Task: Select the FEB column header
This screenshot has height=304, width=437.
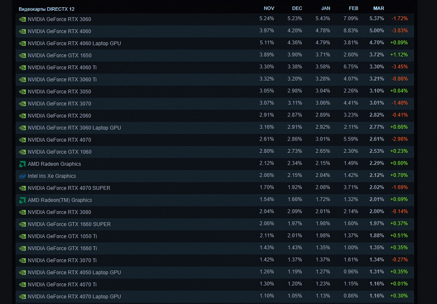Action: pos(353,8)
